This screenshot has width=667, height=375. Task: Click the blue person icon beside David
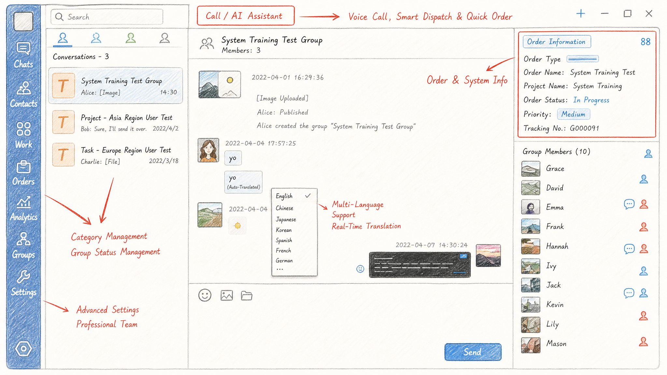click(x=644, y=179)
